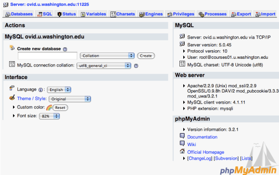Click the new database name input field
Screen dimensions: 279x175
48,56
